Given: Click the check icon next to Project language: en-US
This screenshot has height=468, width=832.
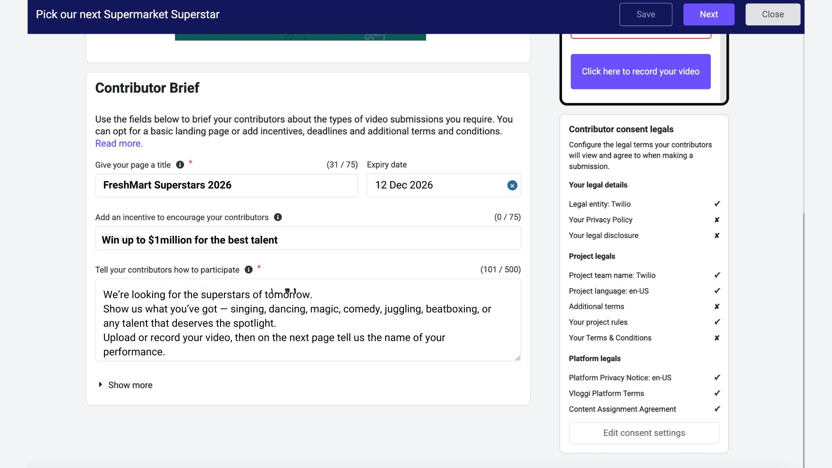Looking at the screenshot, I should tap(717, 291).
